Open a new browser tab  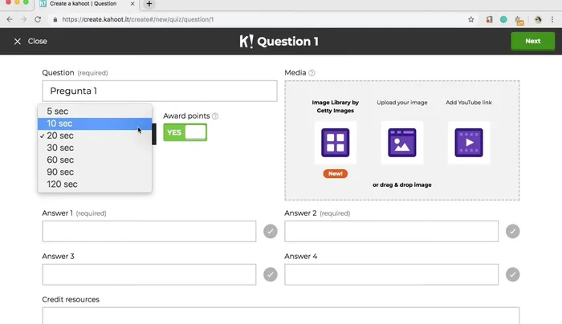[x=149, y=5]
